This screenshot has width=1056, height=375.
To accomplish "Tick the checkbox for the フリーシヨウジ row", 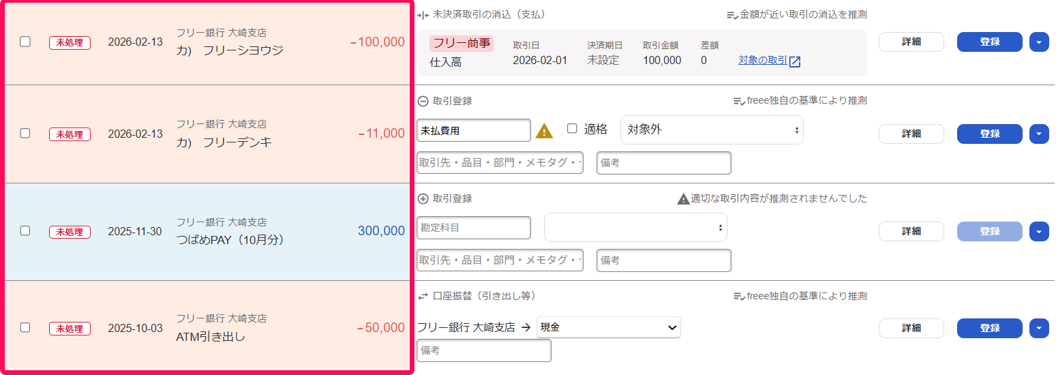I will (x=25, y=42).
